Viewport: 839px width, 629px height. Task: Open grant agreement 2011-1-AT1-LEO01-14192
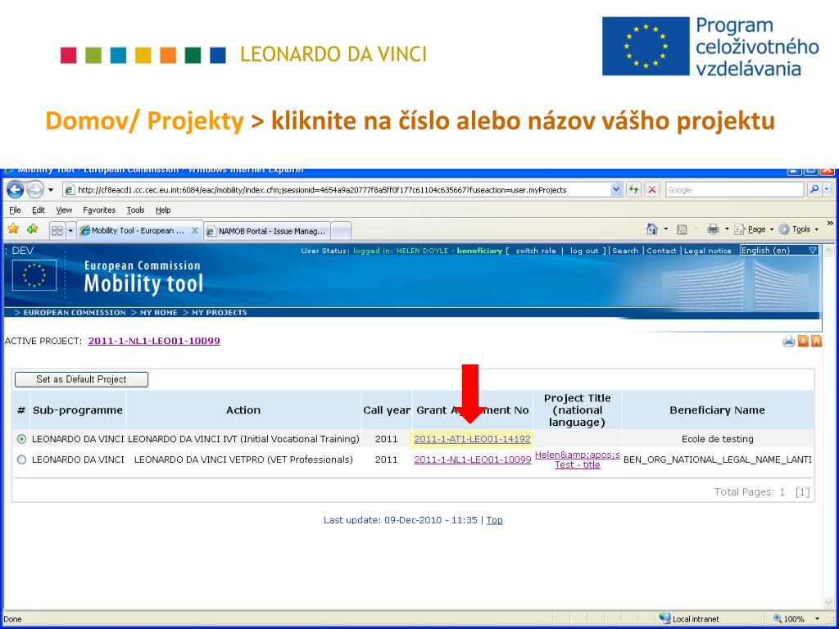tap(473, 439)
